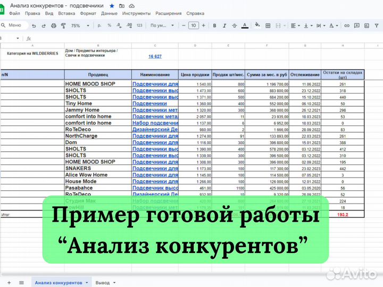
Task: Increase font size plus button
Action: click(203, 26)
